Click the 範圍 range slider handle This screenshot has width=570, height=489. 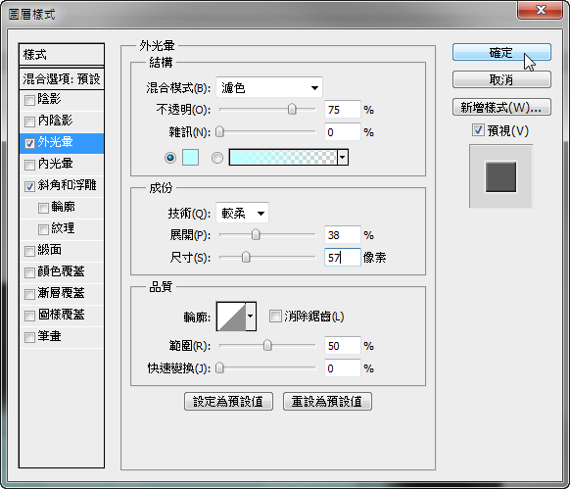pyautogui.click(x=267, y=345)
